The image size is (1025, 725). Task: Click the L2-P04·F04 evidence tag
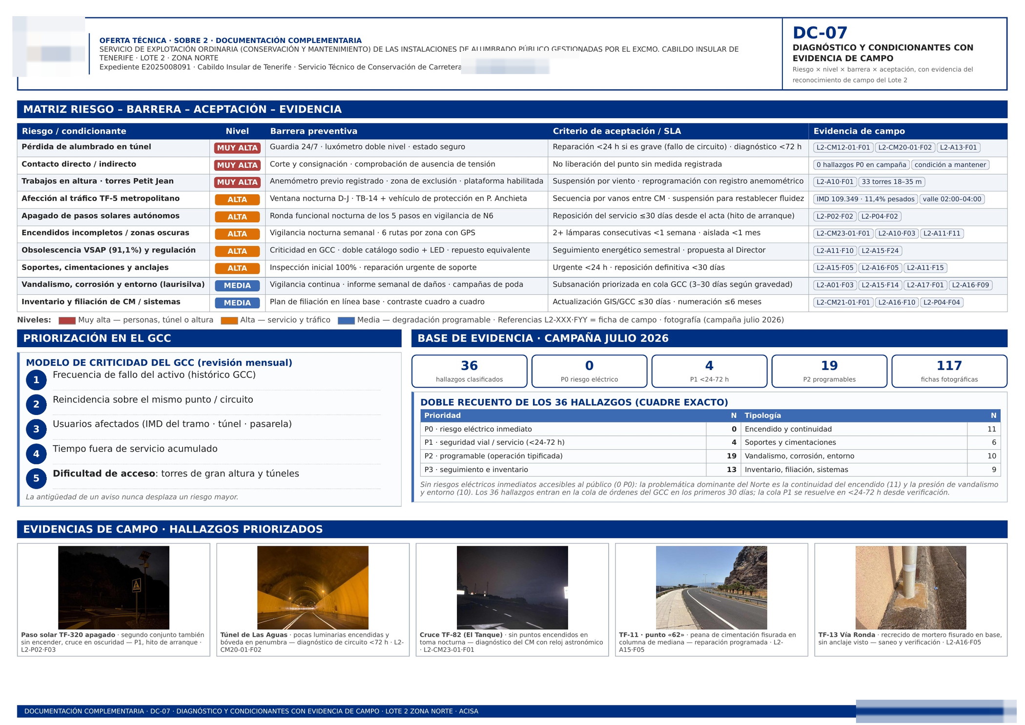click(x=942, y=302)
